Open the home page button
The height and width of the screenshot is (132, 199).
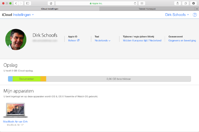[51, 3]
